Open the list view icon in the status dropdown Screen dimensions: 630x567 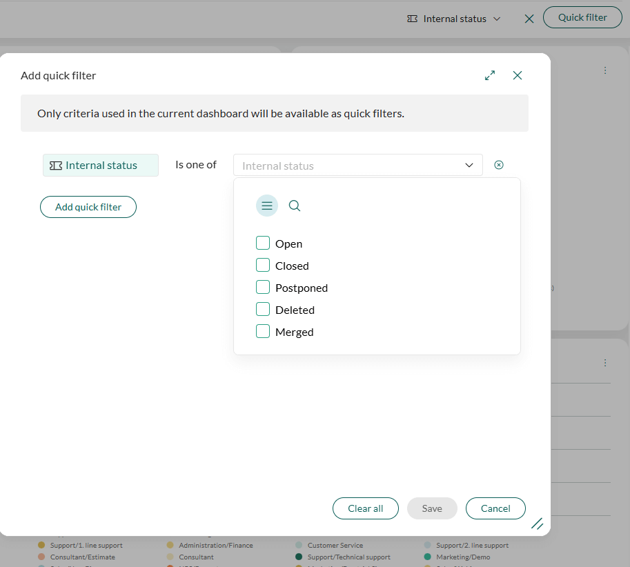click(x=266, y=206)
